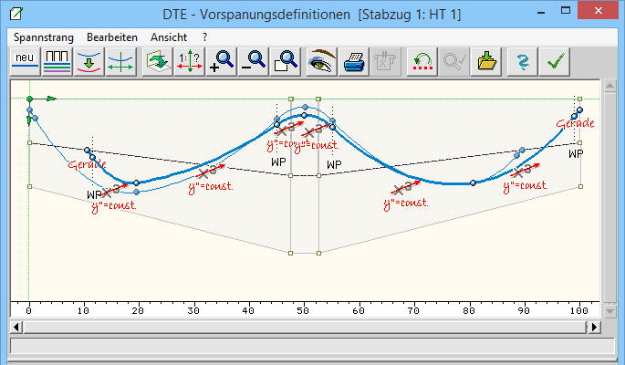Click the horizontal scrollbar left arrow
625x365 pixels.
tap(14, 327)
